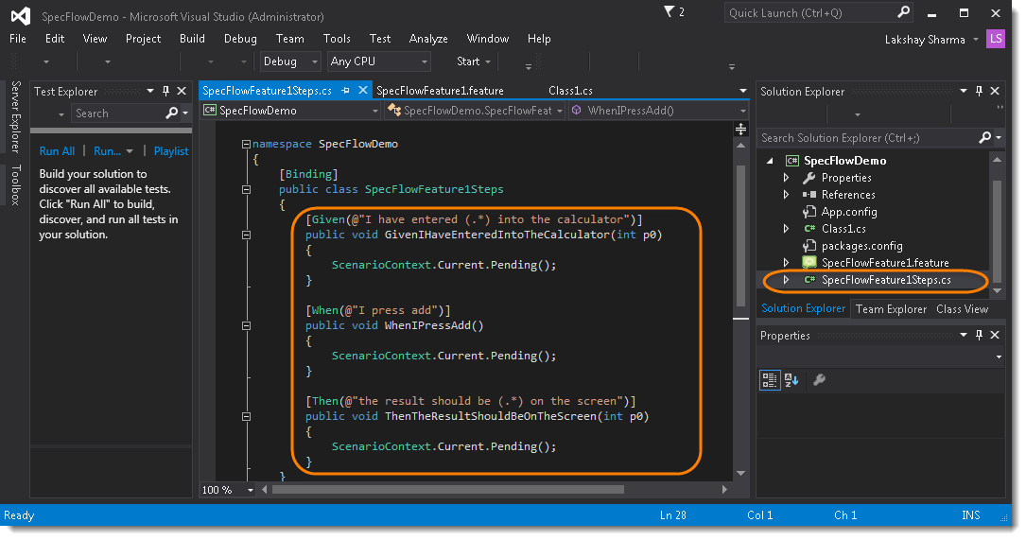Click the Solution Explorer search magnifier
1026x540 pixels.
tap(984, 137)
